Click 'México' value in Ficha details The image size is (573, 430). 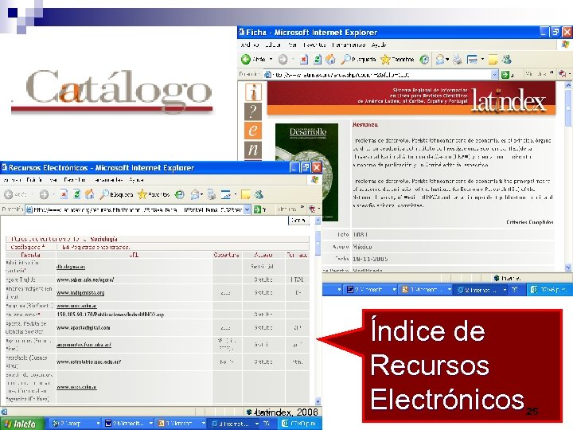(x=362, y=247)
